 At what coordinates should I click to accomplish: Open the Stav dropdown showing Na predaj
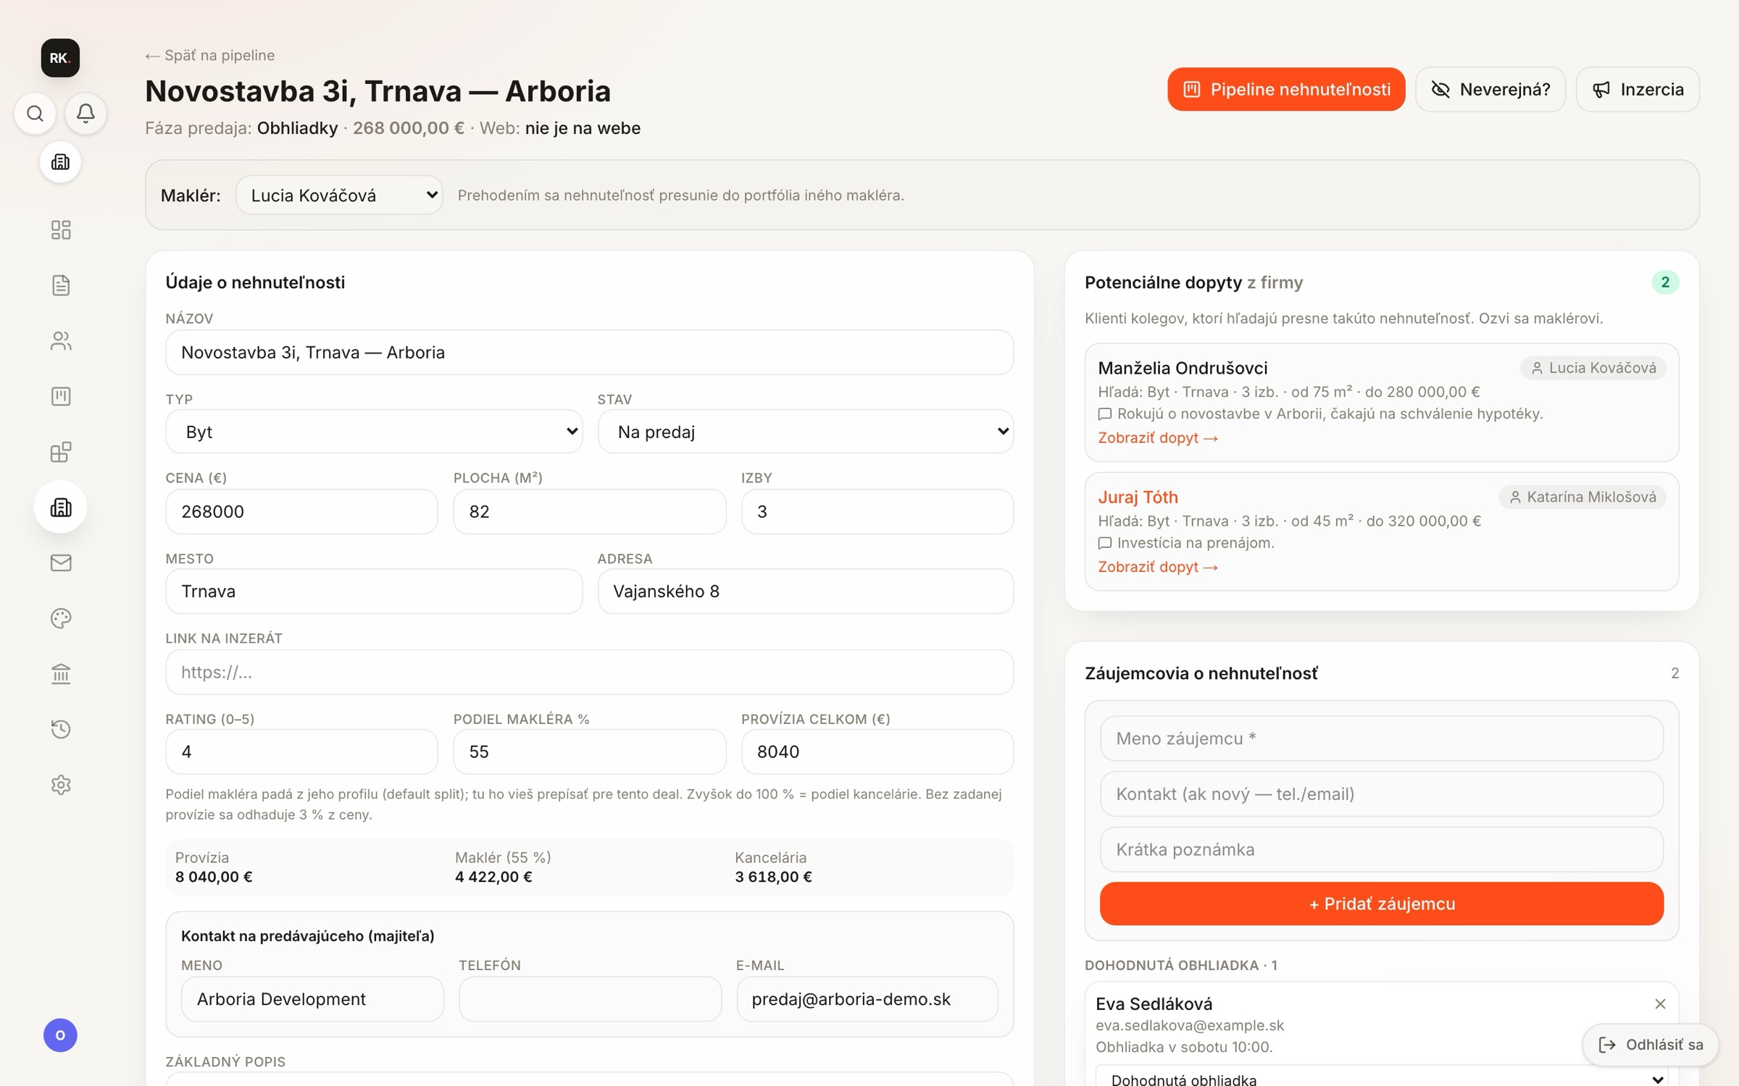tap(805, 432)
